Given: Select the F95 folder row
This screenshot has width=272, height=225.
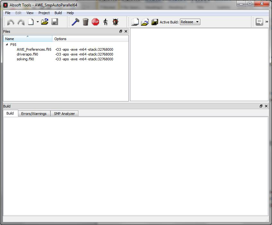Looking at the screenshot, I should 13,45.
